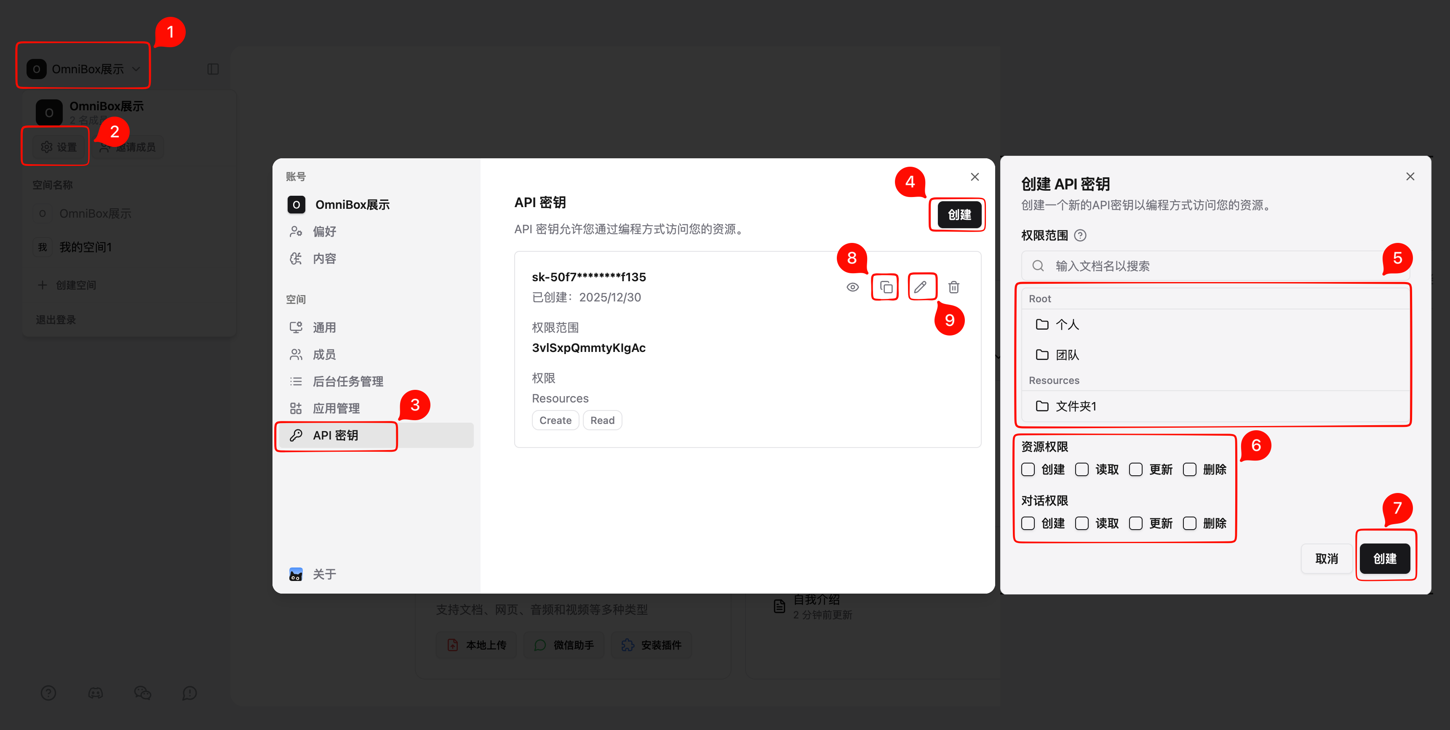Open the Discord community icon

[x=96, y=693]
